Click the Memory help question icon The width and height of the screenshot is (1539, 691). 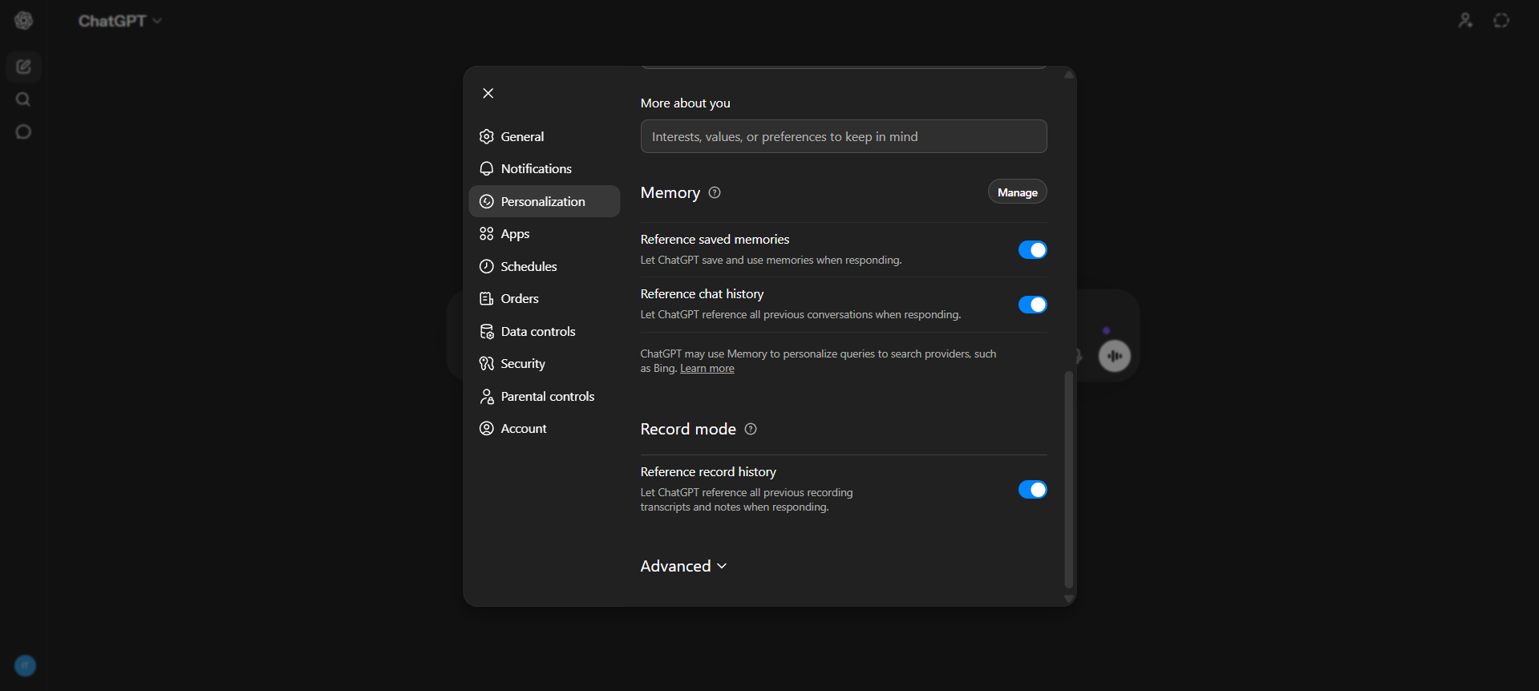pyautogui.click(x=715, y=192)
